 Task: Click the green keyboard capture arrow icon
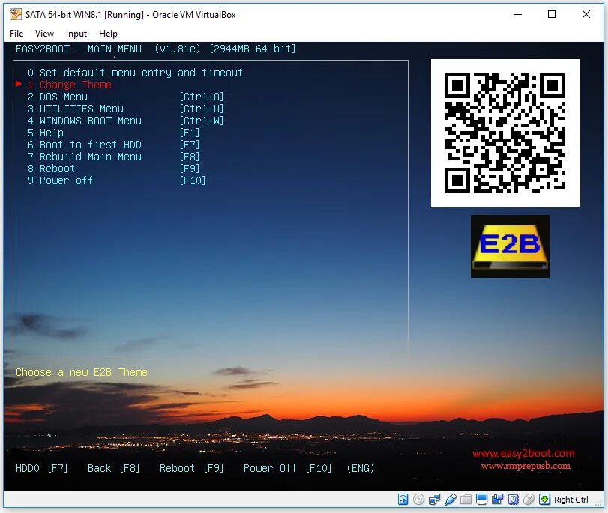click(544, 500)
